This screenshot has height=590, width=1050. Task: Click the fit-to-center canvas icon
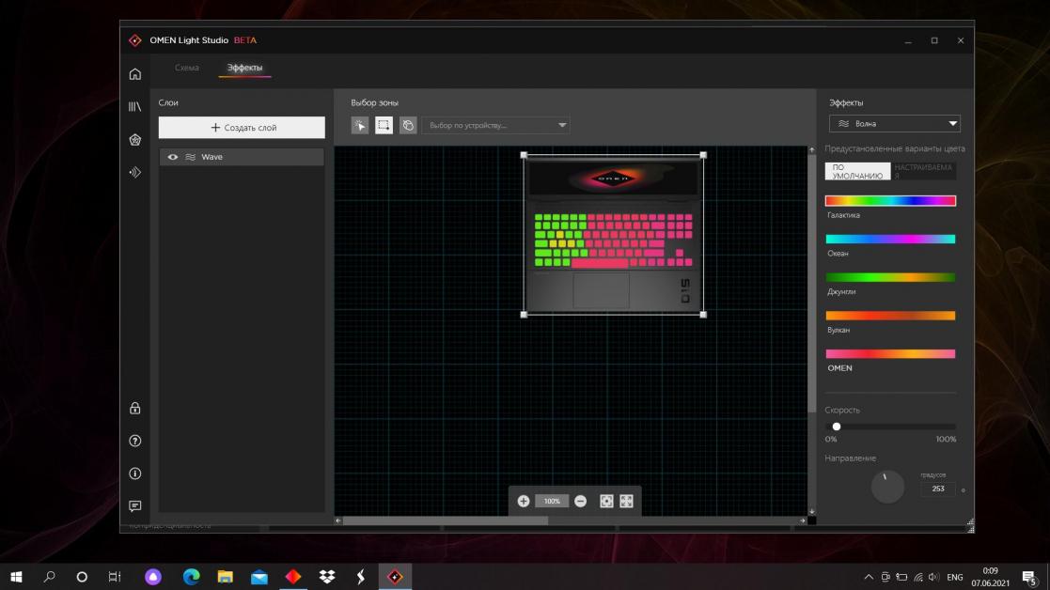(x=606, y=501)
